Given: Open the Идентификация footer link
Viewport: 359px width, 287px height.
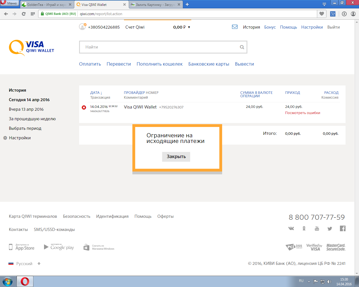Looking at the screenshot, I should (112, 216).
